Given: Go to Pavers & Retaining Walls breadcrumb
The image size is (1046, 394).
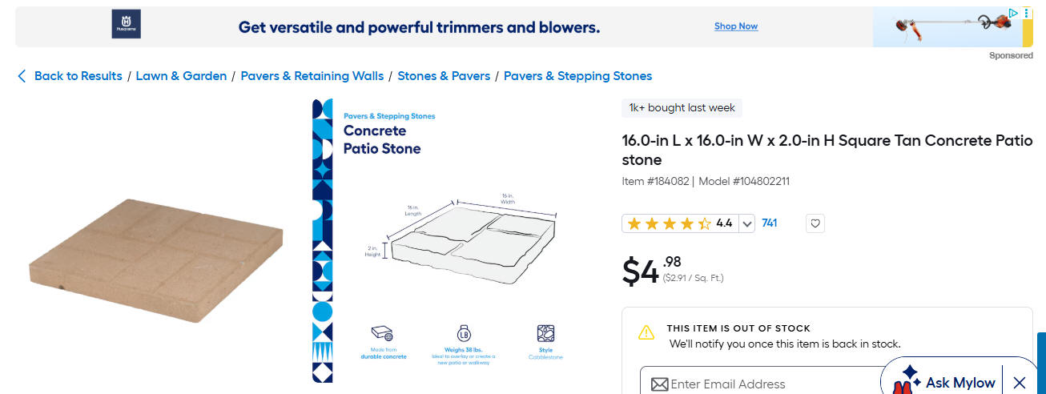Looking at the screenshot, I should click(312, 76).
